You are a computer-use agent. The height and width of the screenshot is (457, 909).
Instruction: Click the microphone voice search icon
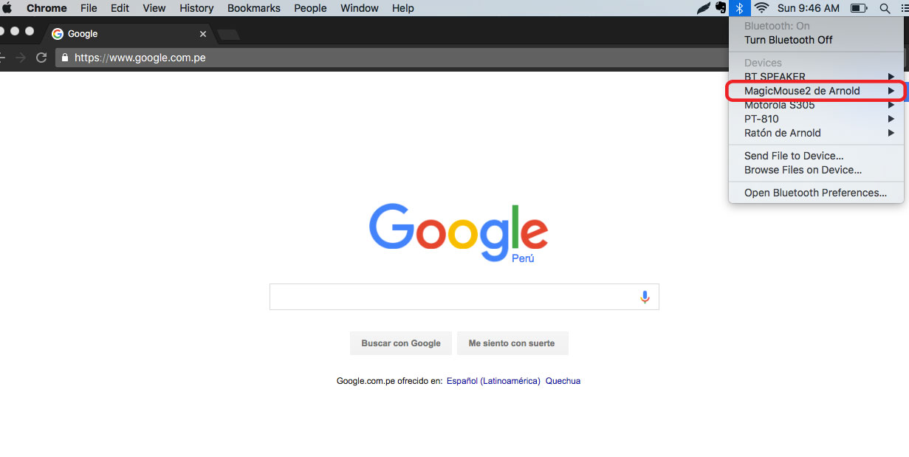[x=645, y=297]
